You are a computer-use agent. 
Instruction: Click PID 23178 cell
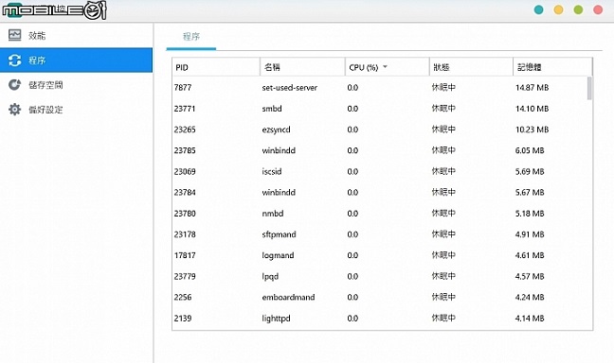[185, 234]
